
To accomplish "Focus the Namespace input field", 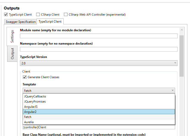I will click(99, 49).
